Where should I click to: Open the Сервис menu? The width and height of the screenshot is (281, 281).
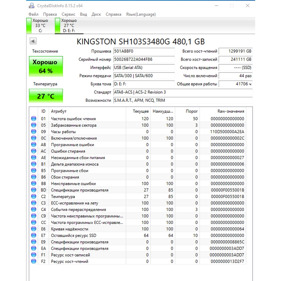coord(69,14)
